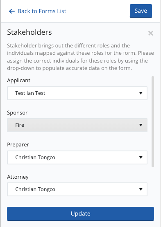This screenshot has width=161, height=227.
Task: Click the Sponsor dropdown caret icon
Action: 141,125
